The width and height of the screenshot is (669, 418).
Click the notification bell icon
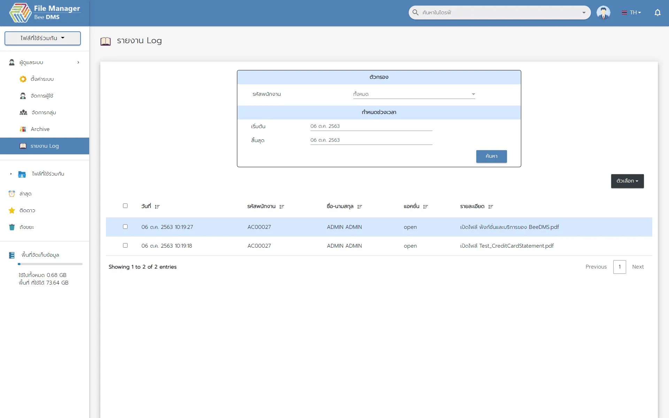coord(657,13)
